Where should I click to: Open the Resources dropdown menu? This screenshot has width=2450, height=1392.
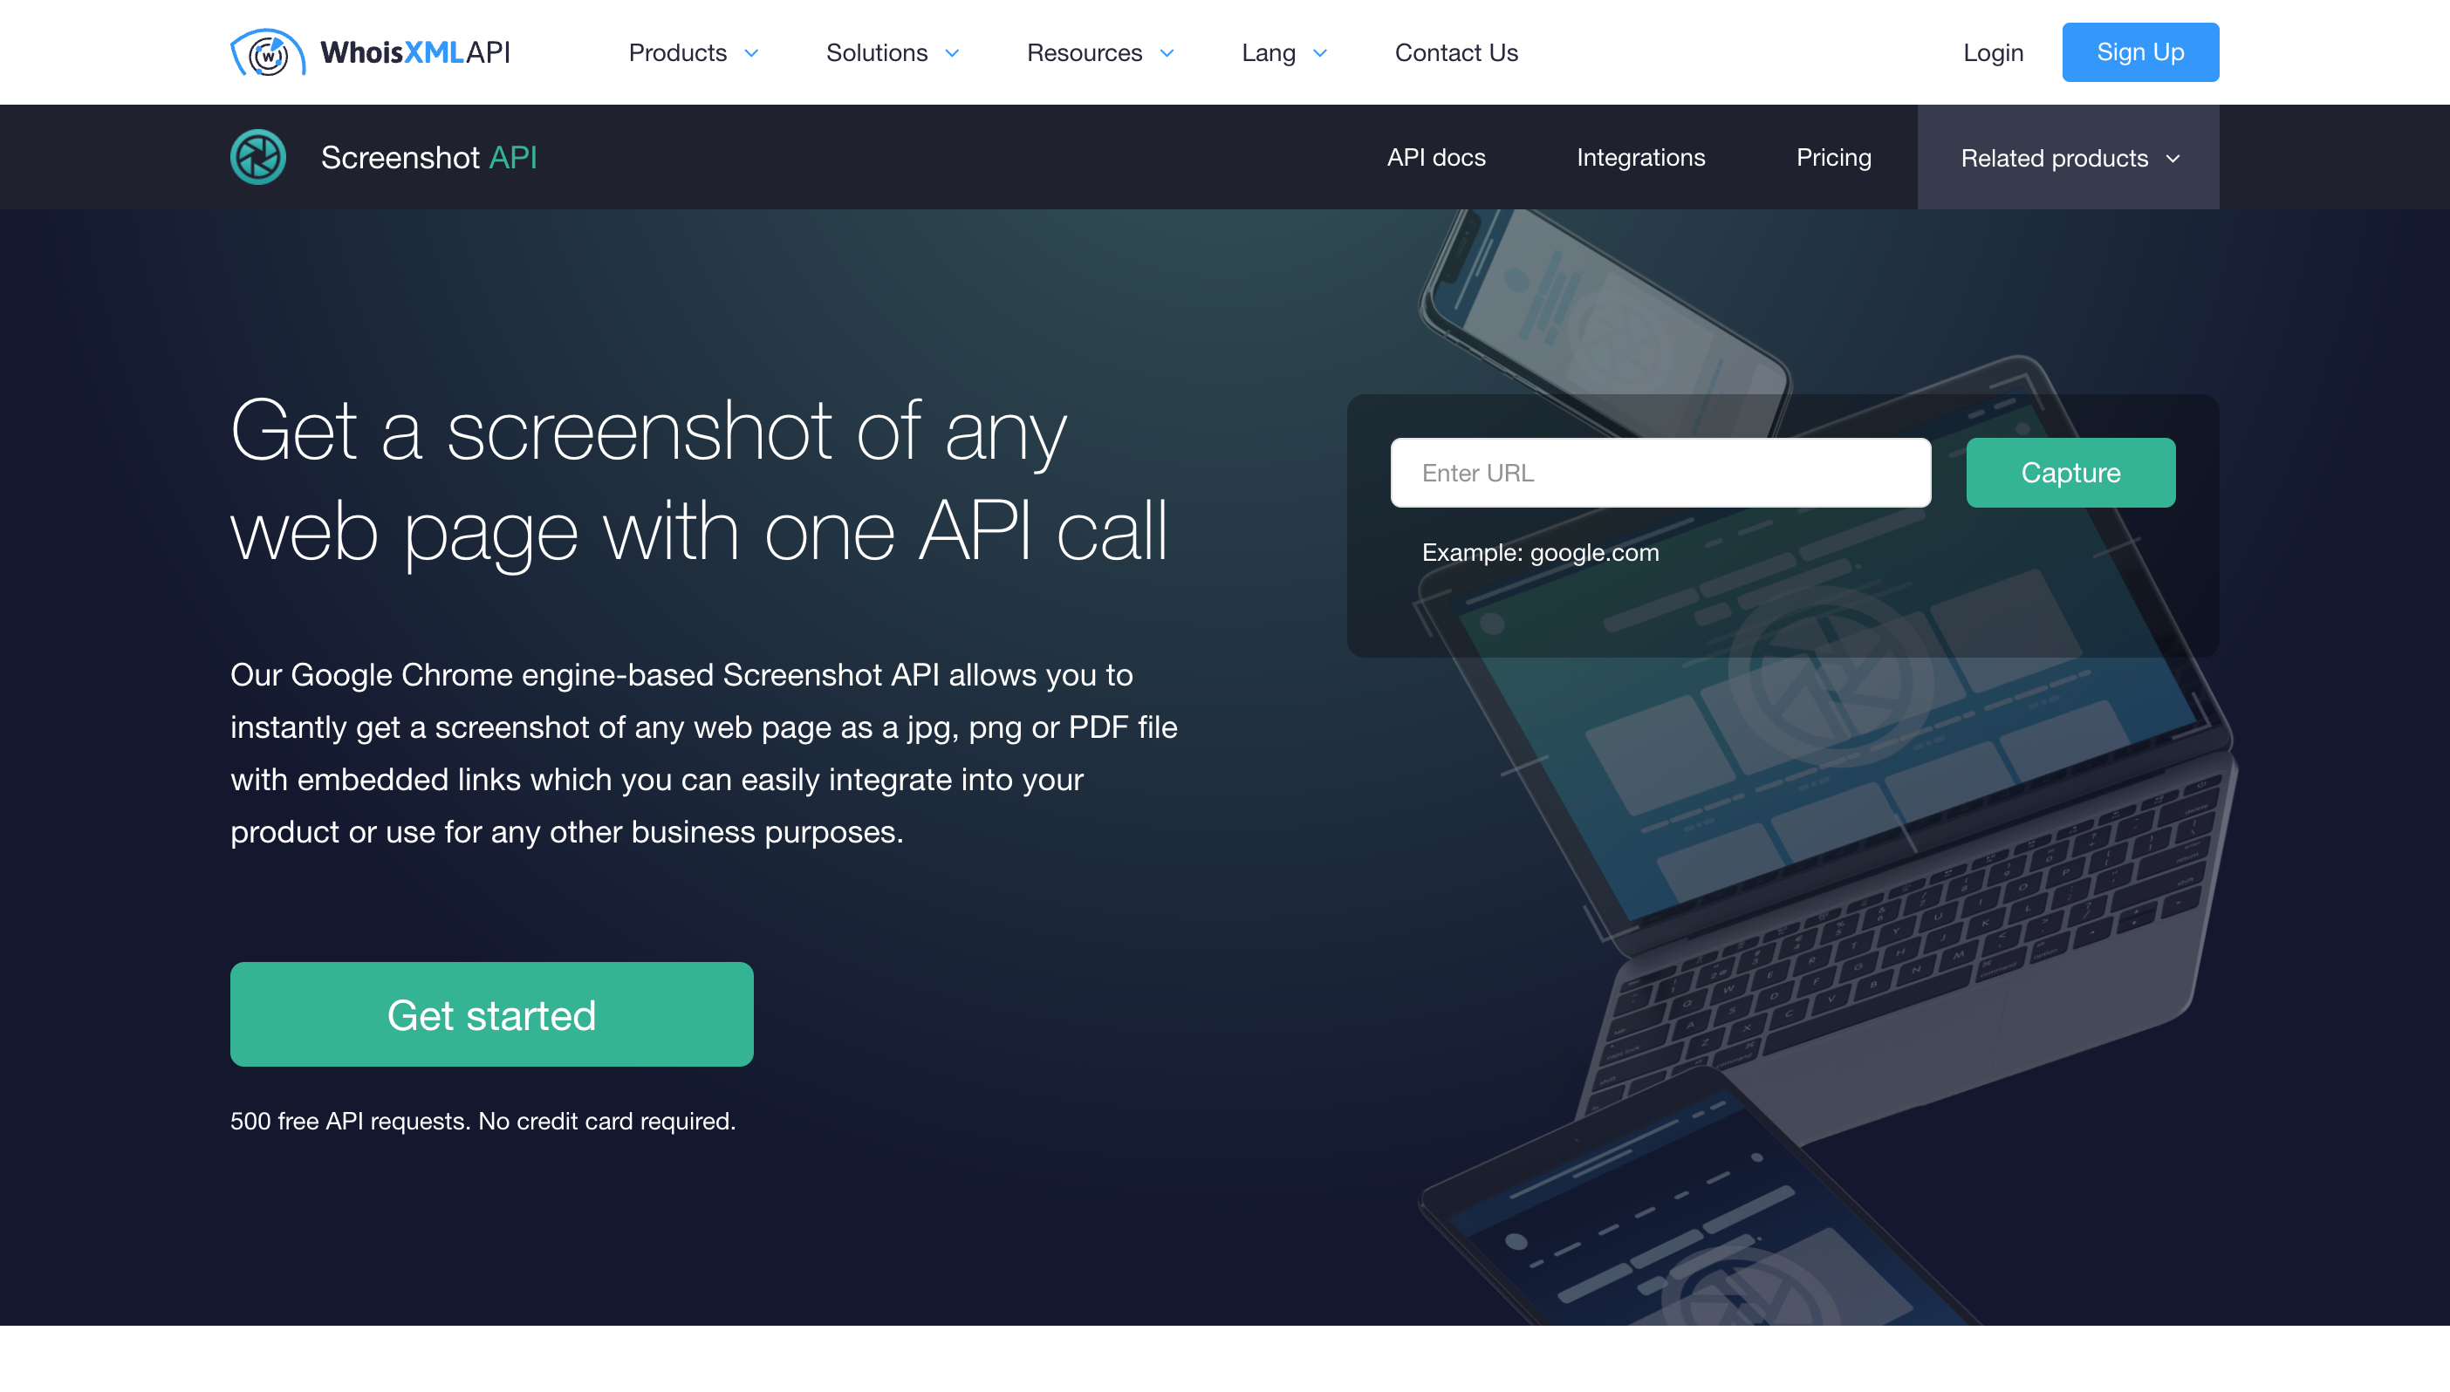1102,52
